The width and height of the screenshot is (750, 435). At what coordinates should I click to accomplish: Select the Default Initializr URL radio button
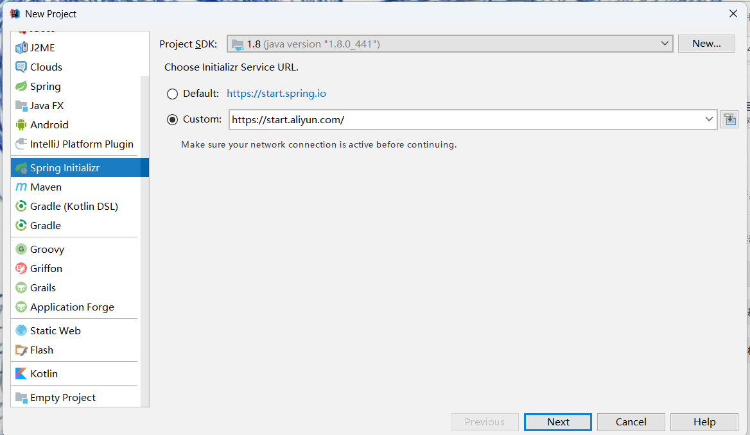172,94
